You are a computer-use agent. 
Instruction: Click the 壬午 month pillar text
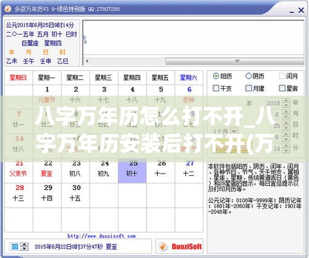(x=28, y=61)
